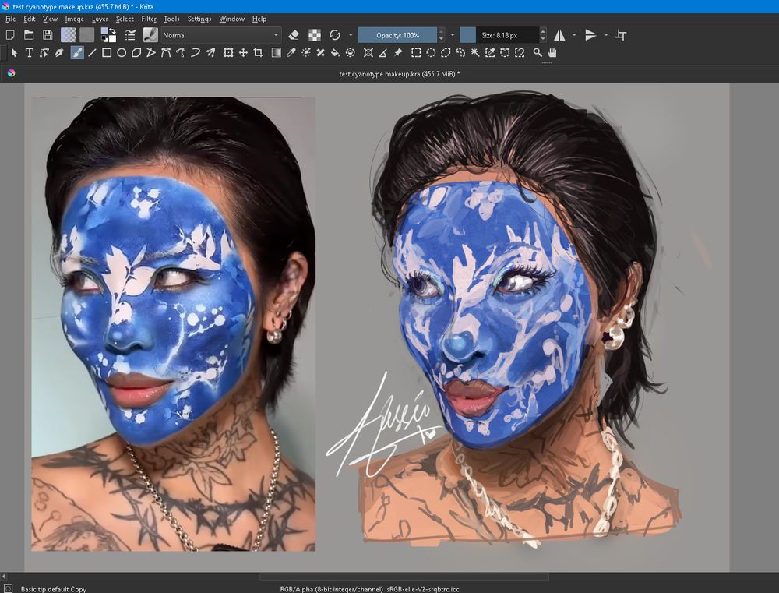Select the Smart Patch tool

click(x=320, y=53)
